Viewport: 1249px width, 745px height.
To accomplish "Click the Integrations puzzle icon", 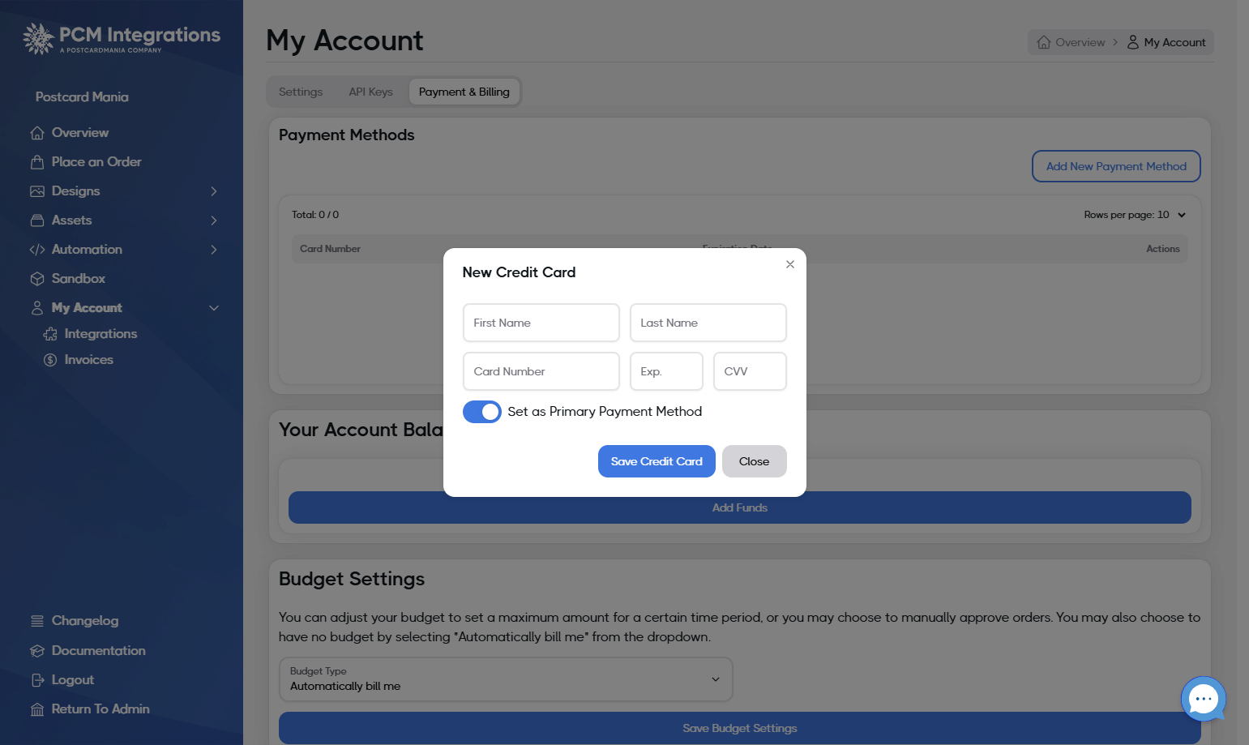I will 50,334.
